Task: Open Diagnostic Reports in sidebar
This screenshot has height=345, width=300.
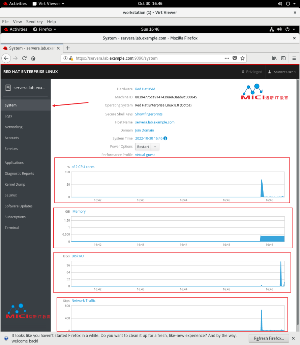Action: [x=26, y=174]
